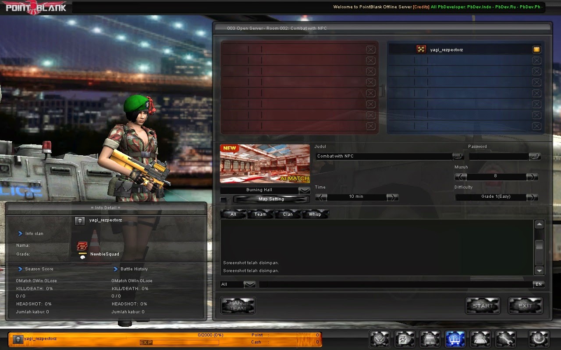
Task: Click the red clan emblem in Info Detail
Action: coord(82,246)
